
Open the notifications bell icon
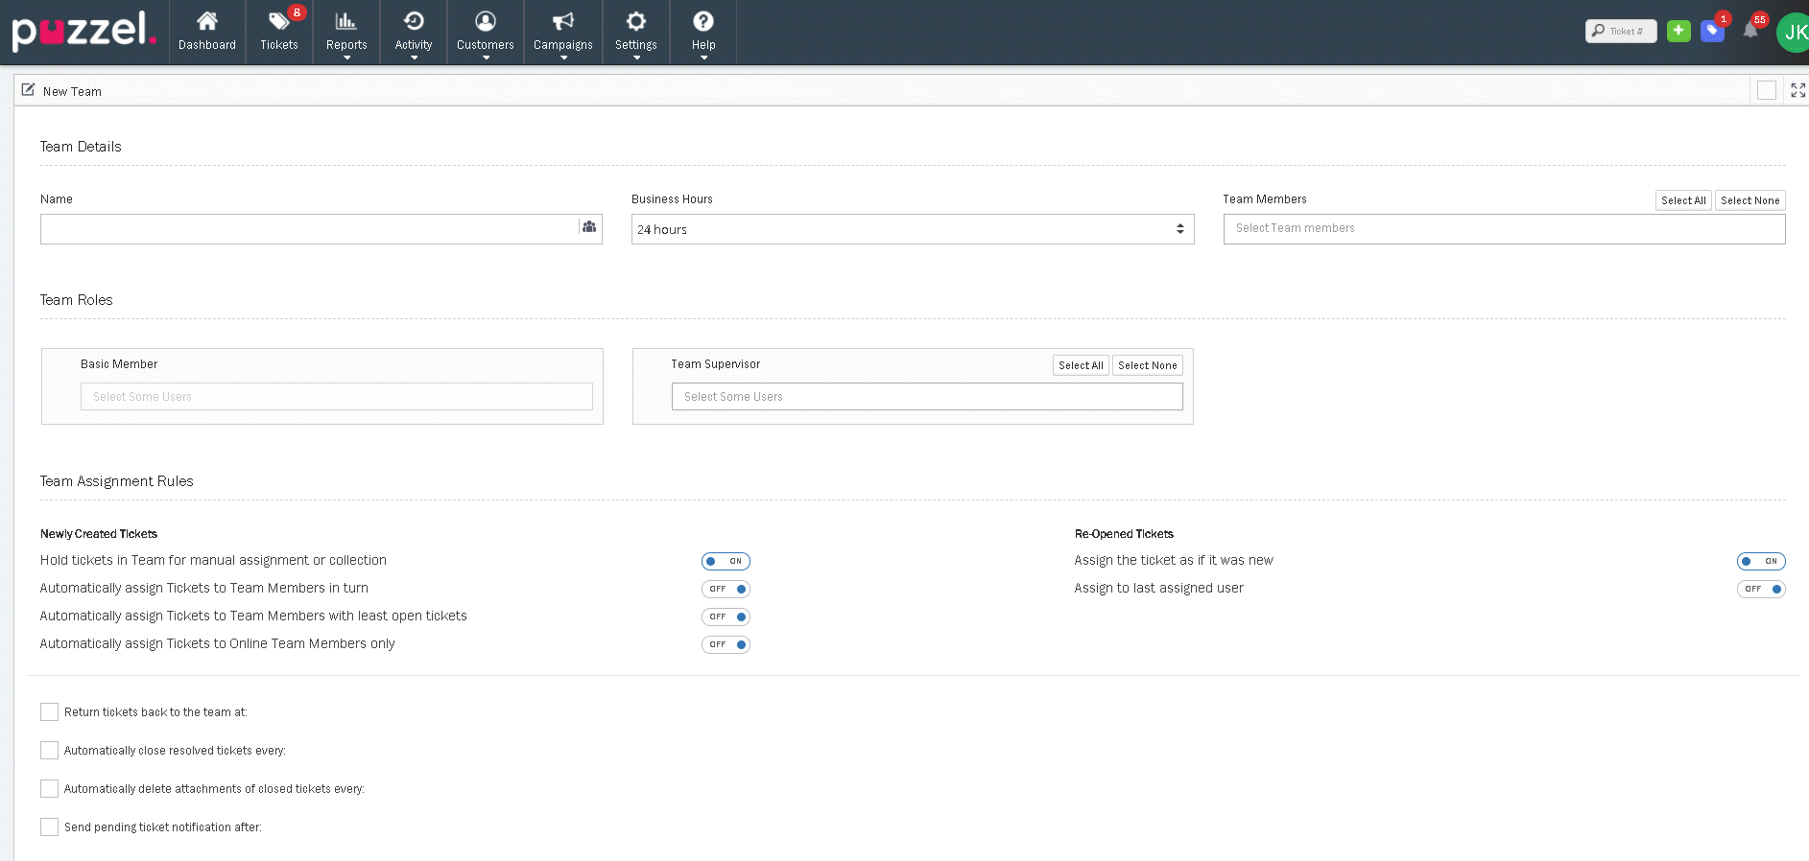pos(1750,31)
